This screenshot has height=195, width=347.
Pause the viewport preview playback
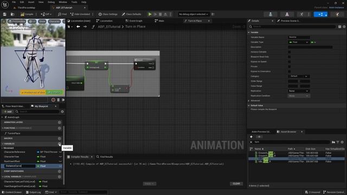59,100
